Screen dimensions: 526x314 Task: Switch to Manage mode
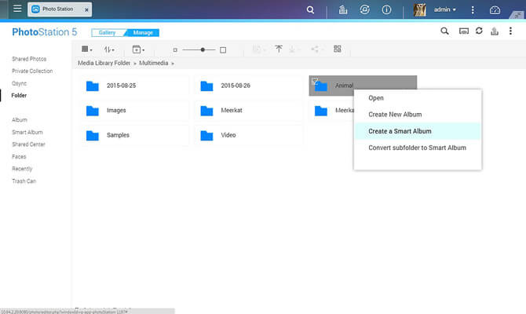pos(142,32)
